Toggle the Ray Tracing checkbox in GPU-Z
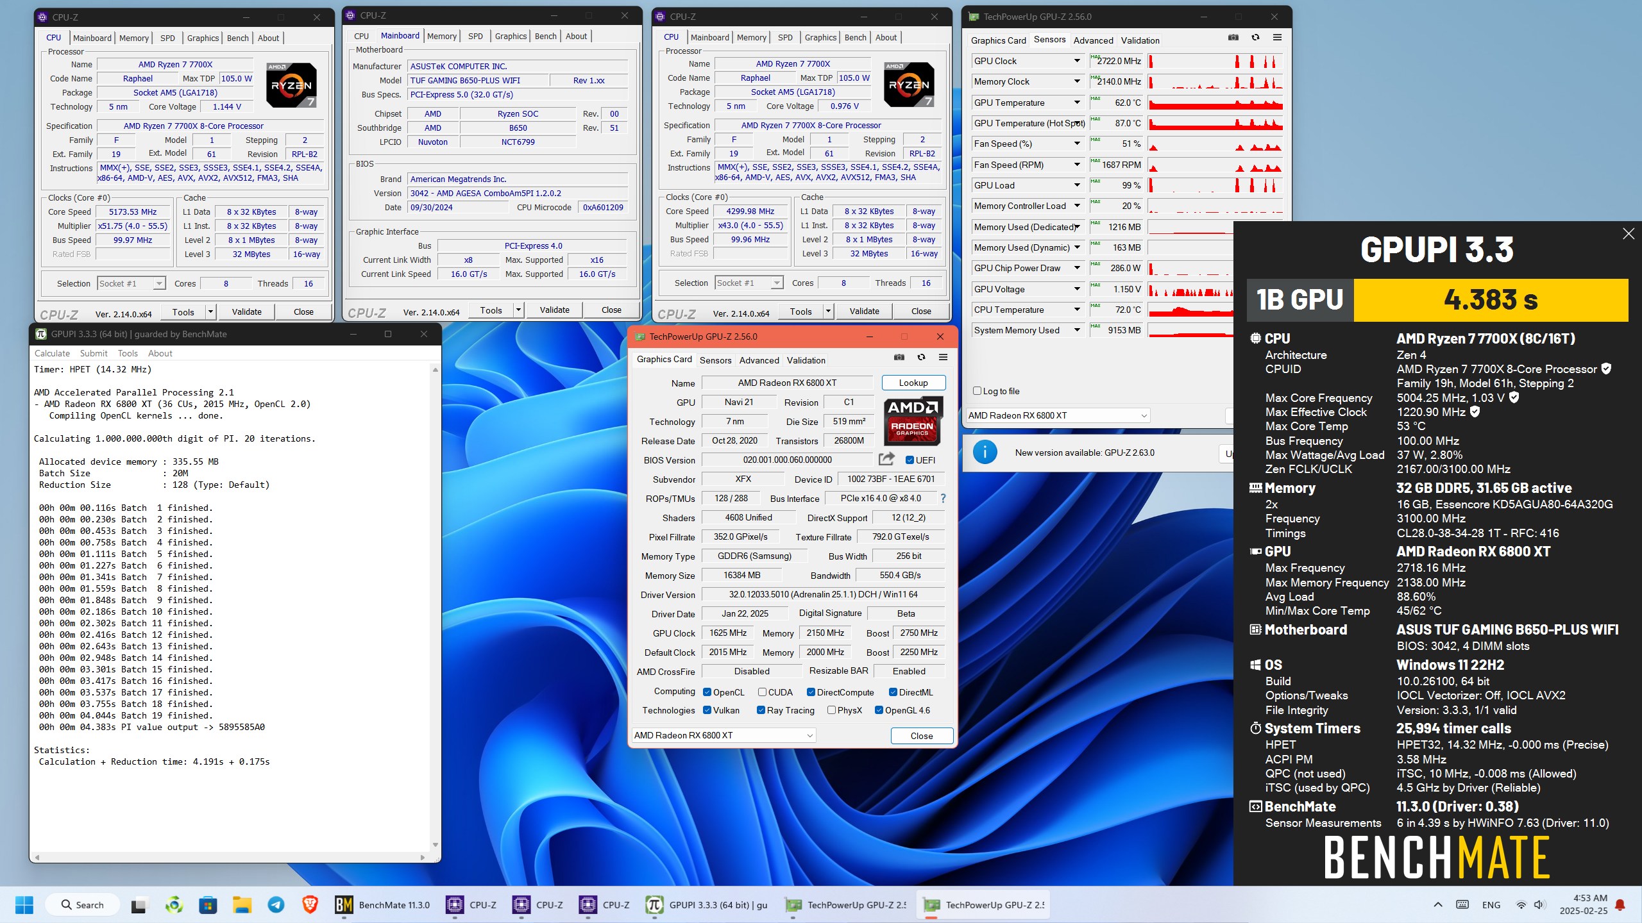Screen dimensions: 1642x923 tap(761, 710)
